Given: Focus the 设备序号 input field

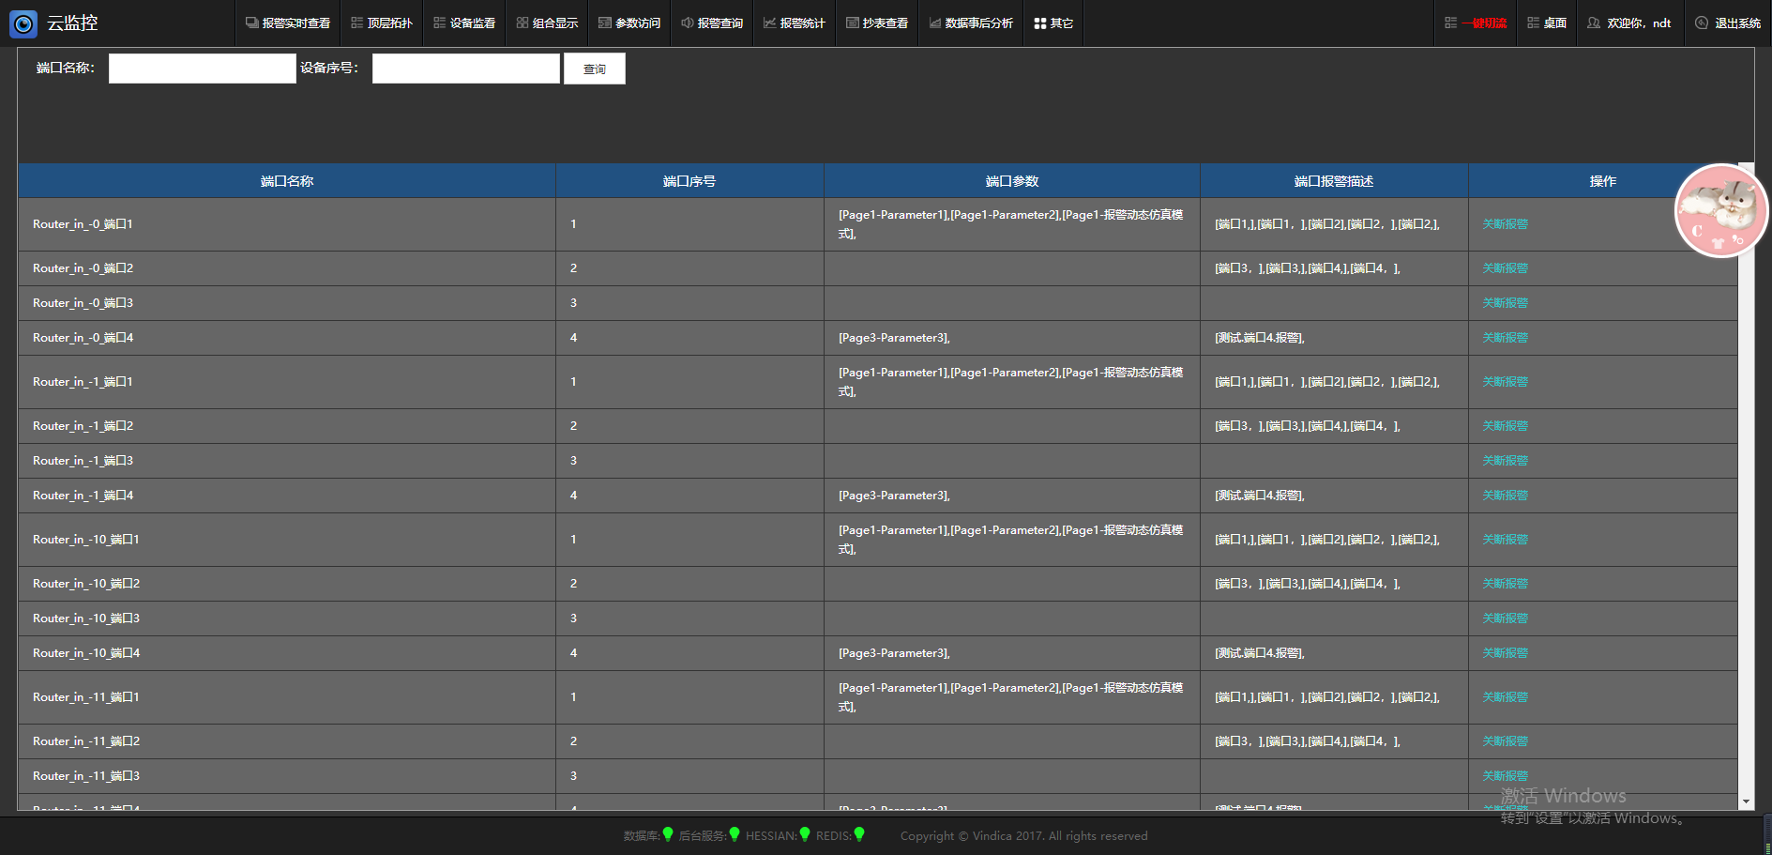Looking at the screenshot, I should pyautogui.click(x=465, y=69).
